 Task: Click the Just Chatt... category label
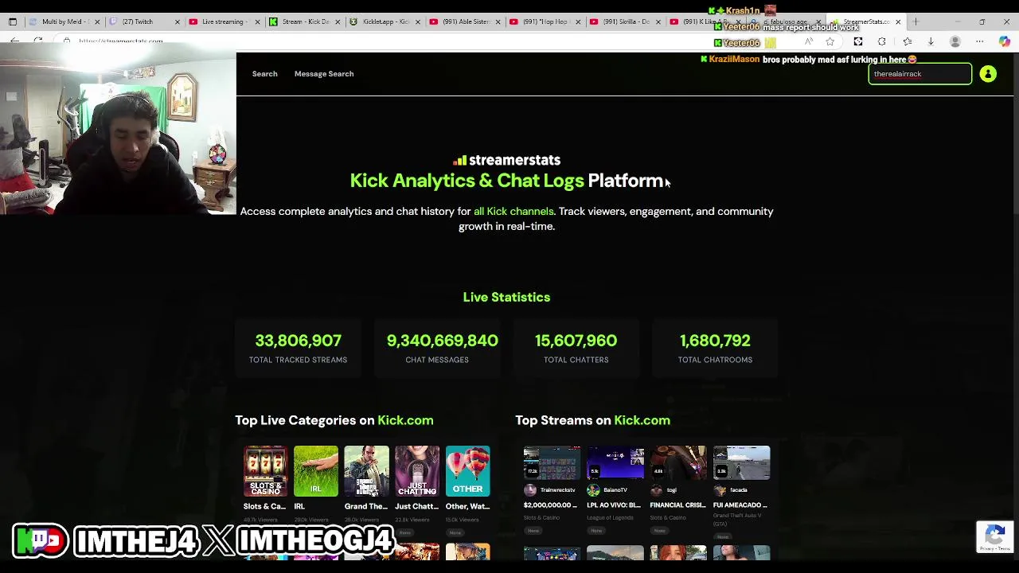click(x=416, y=507)
